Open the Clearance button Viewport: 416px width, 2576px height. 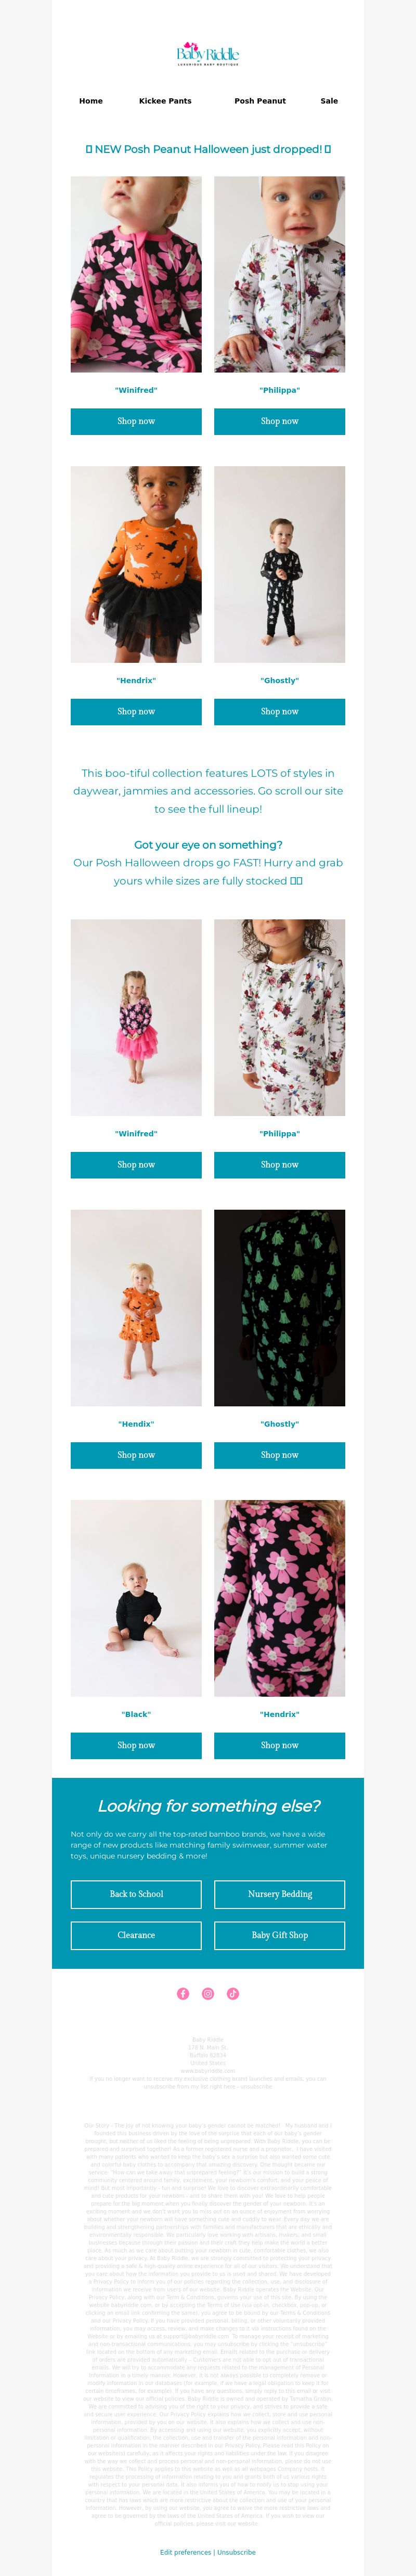click(136, 1935)
